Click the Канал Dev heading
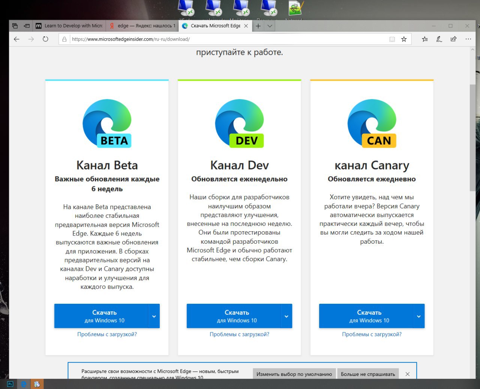480x389 pixels. click(x=240, y=165)
